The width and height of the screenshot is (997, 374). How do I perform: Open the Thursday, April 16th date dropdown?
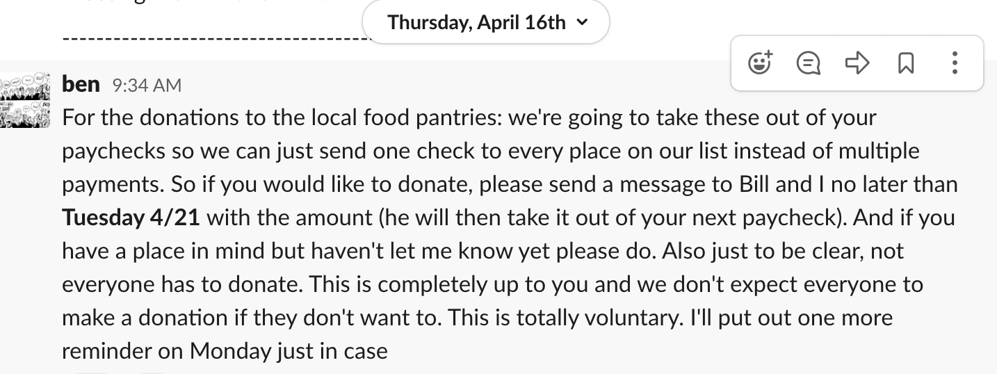tap(486, 22)
